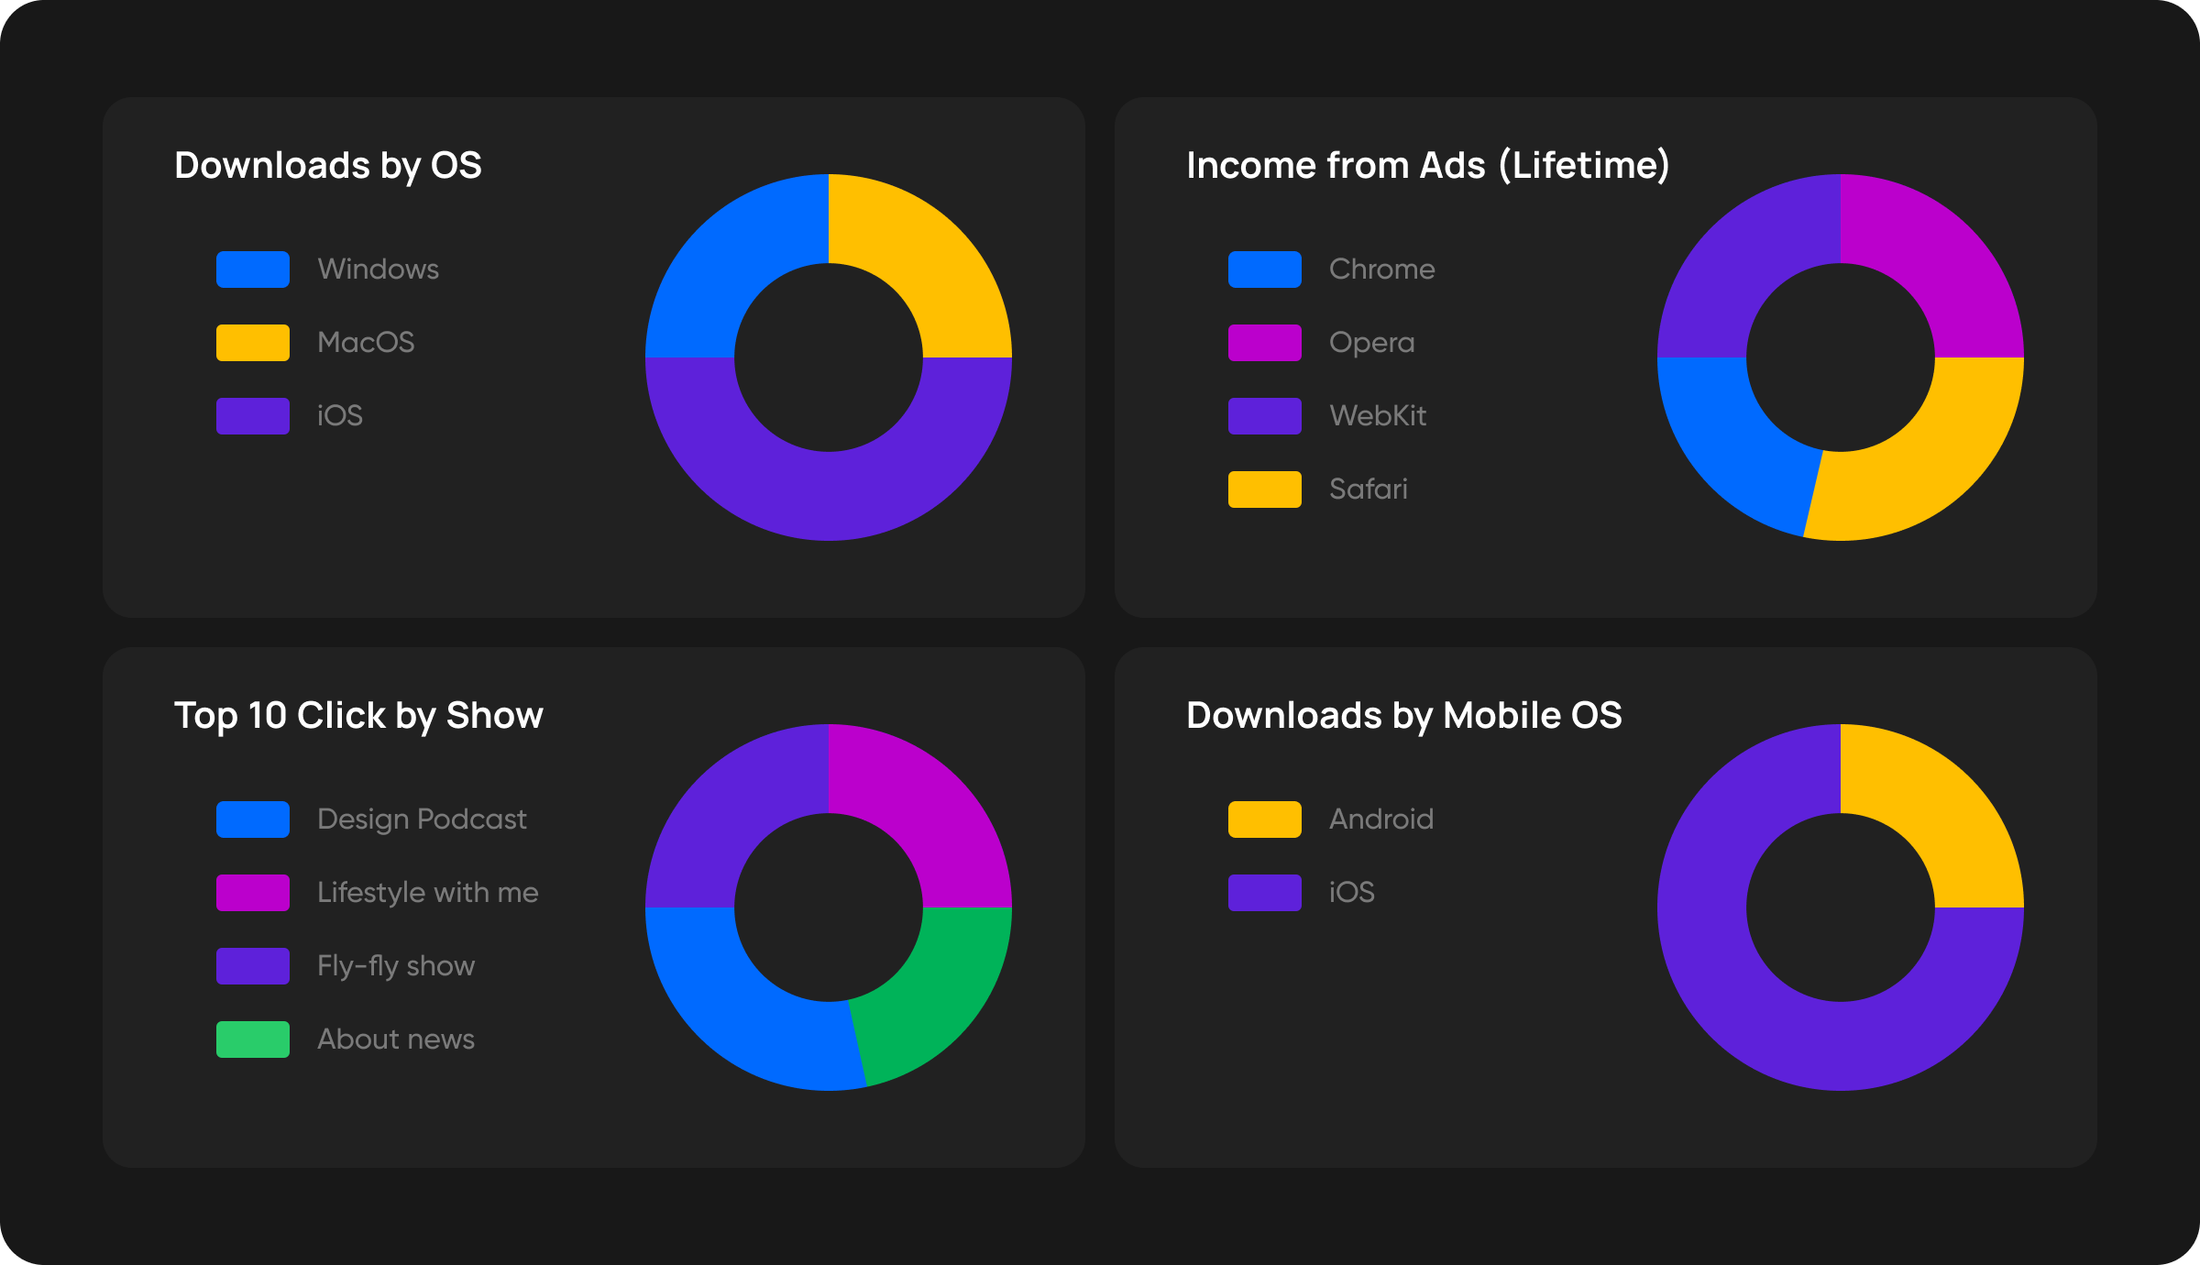Select the Opera legend swatch

(x=1264, y=341)
